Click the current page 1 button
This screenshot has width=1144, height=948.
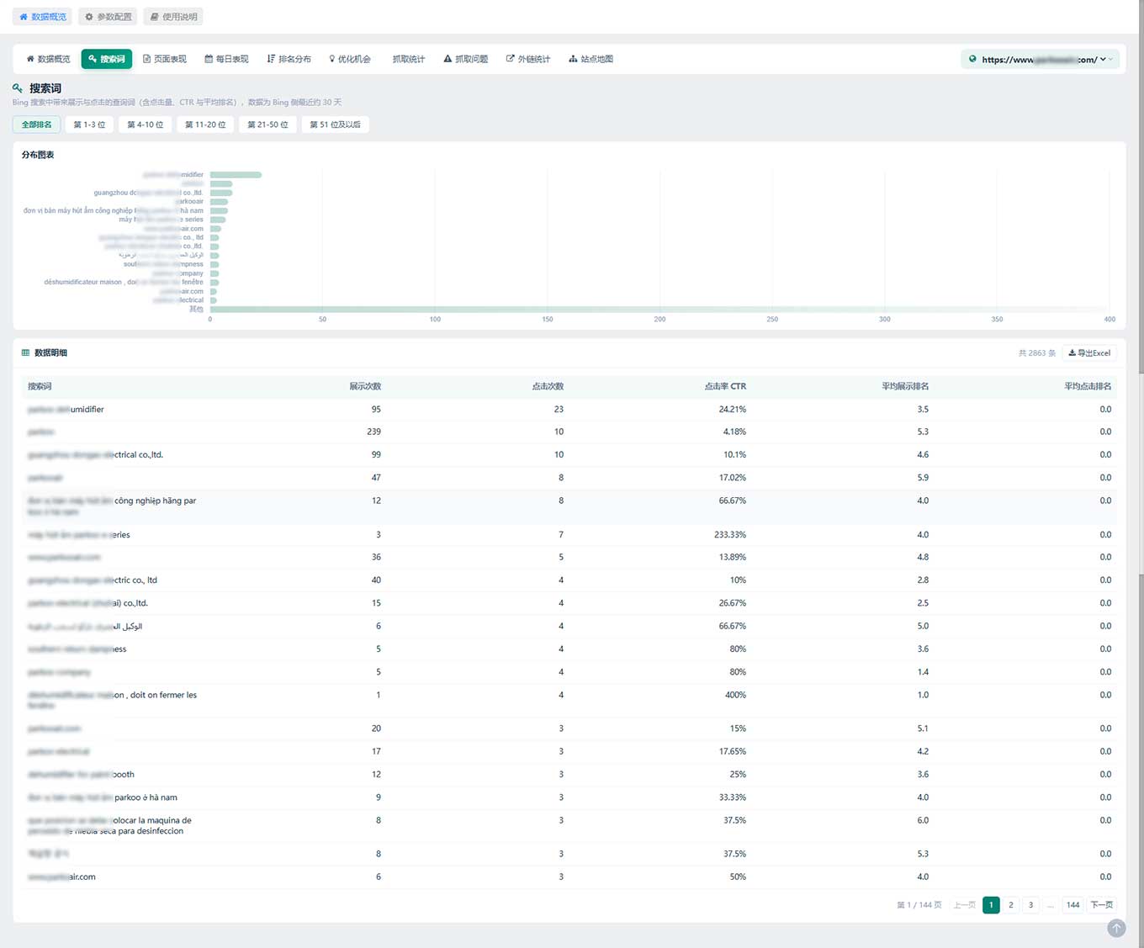(x=991, y=905)
